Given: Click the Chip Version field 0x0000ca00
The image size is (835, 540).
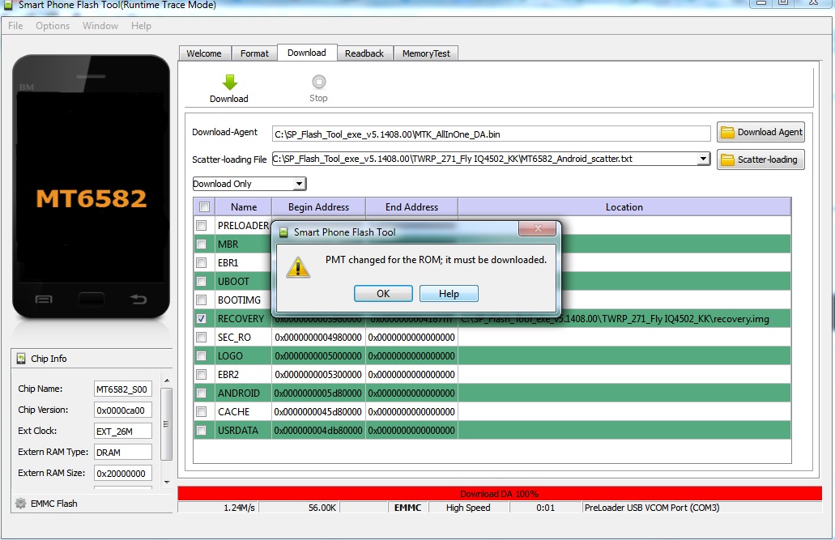Looking at the screenshot, I should coord(122,410).
